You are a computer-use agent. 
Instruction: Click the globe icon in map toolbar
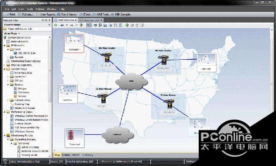(81, 25)
